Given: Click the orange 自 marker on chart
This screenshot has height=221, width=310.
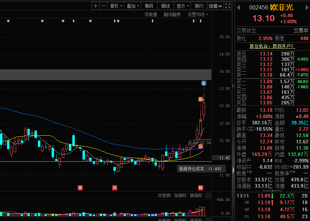Looking at the screenshot, I should pyautogui.click(x=201, y=99).
